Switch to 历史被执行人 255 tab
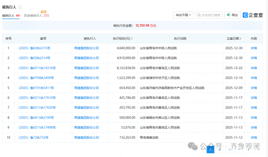 36,16
